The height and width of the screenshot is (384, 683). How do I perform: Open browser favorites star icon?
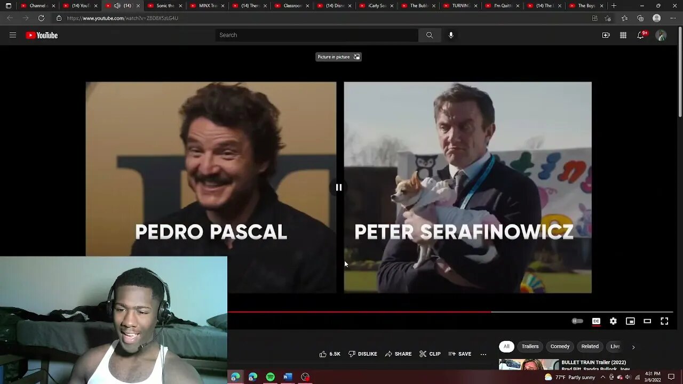tap(625, 18)
